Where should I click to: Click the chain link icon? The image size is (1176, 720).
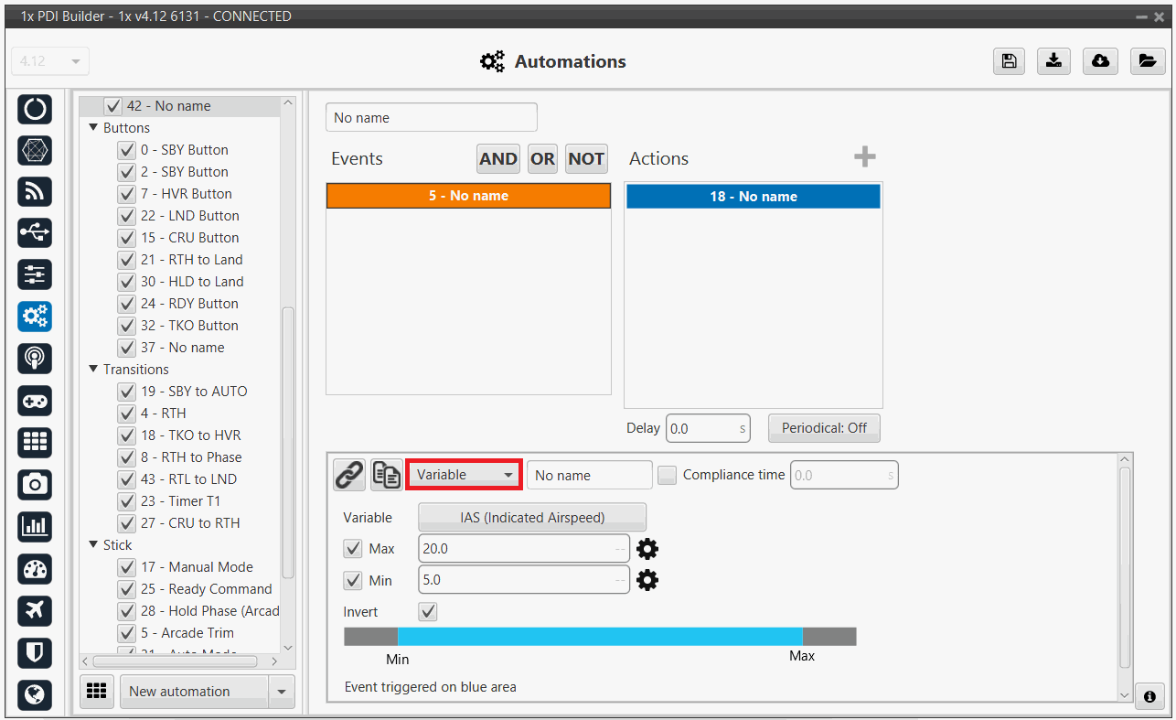(x=348, y=475)
